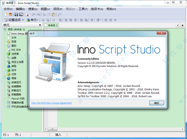Screen dimensions: 187x139
Task: Select the 自定义消息 section
Action: 18,62
